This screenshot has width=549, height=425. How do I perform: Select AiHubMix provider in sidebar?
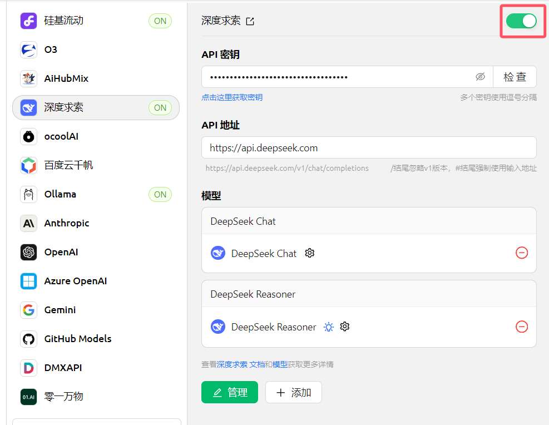click(96, 78)
